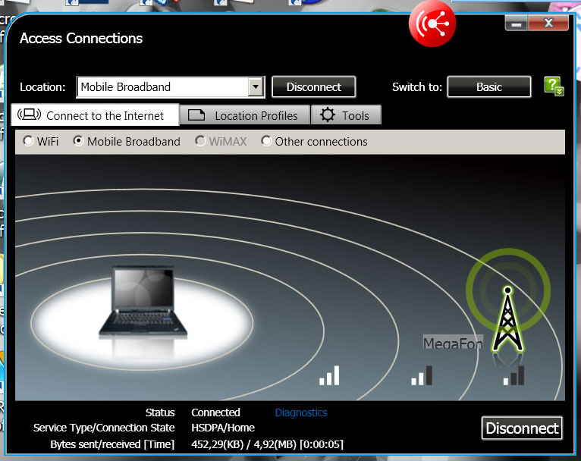Select the leftmost signal strength bars icon

[x=328, y=375]
